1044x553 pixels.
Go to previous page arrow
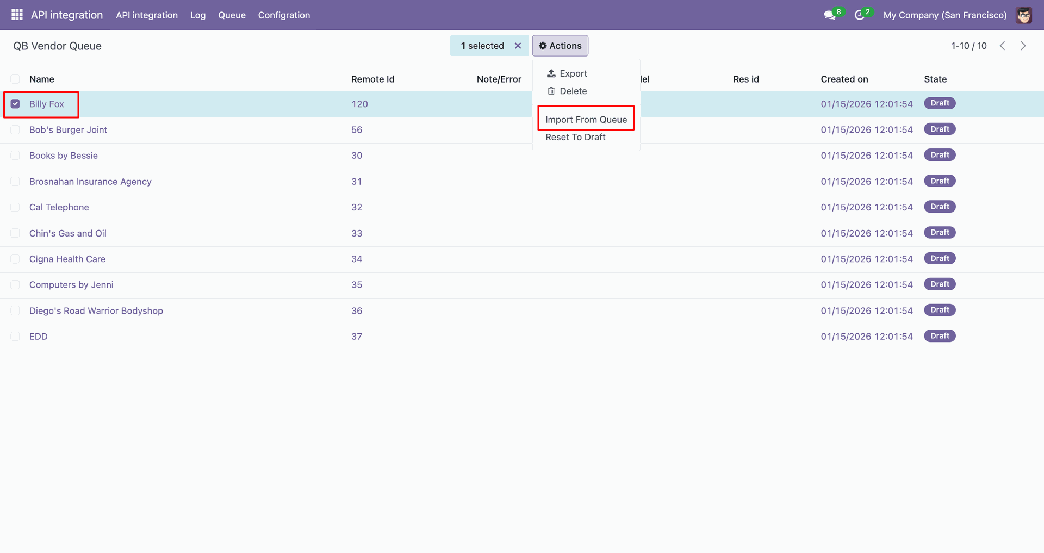(x=1002, y=46)
